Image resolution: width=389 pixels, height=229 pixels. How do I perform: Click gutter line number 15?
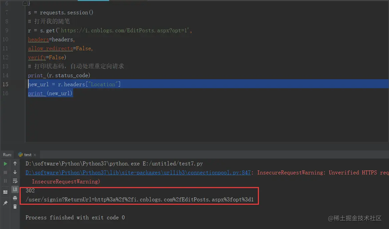tap(5, 85)
